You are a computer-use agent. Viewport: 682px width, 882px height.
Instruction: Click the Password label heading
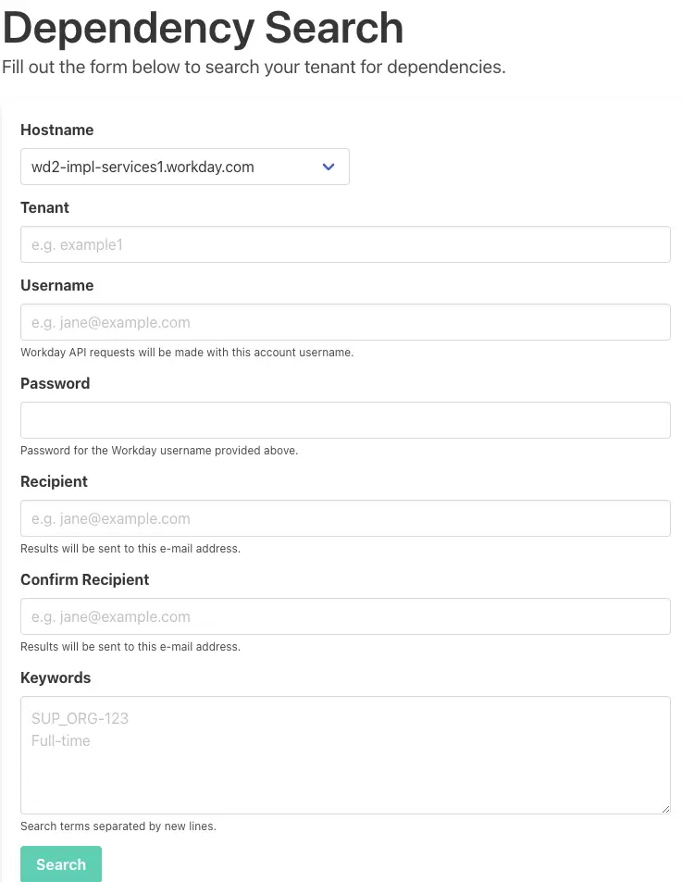click(54, 383)
